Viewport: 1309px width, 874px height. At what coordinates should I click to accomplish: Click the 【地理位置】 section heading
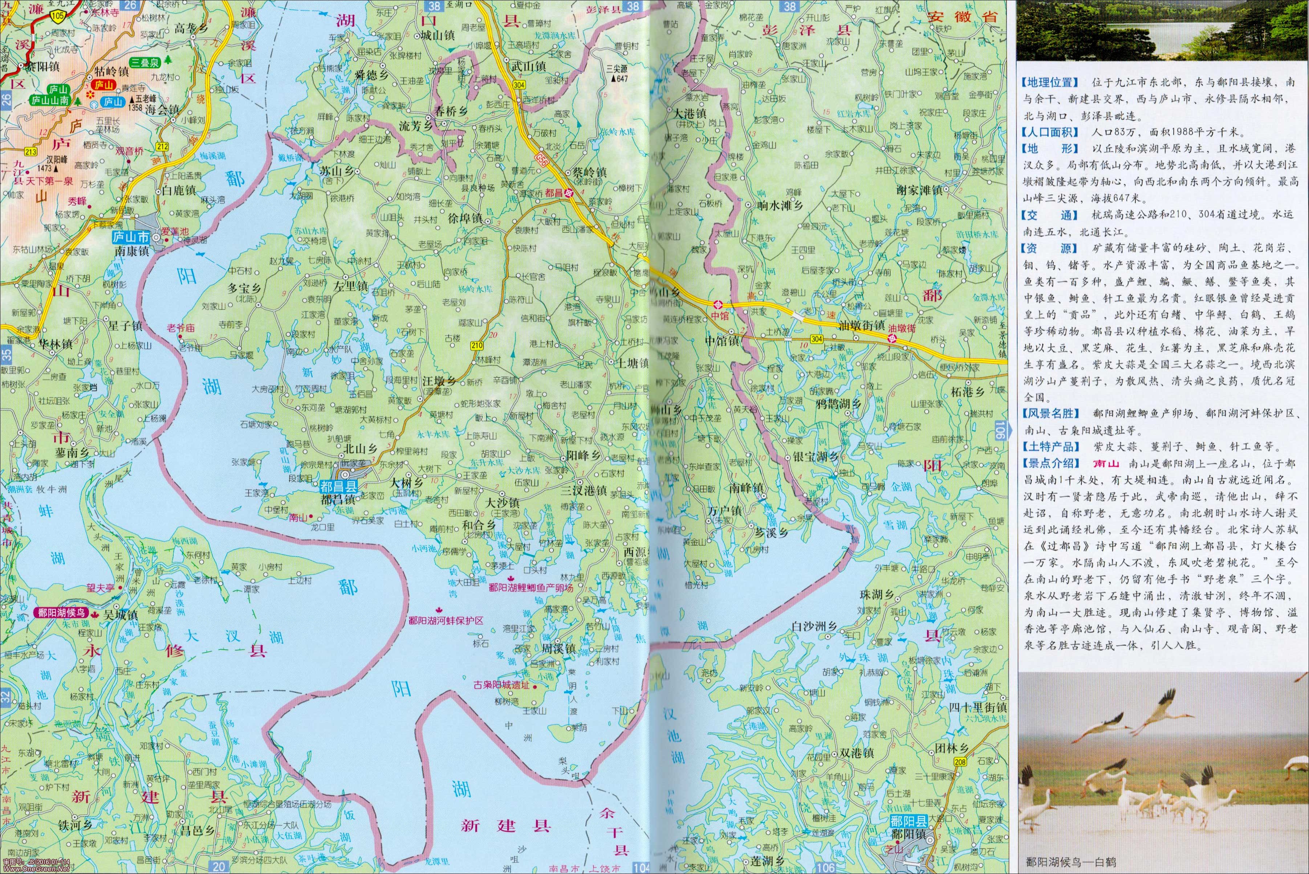[x=1050, y=82]
